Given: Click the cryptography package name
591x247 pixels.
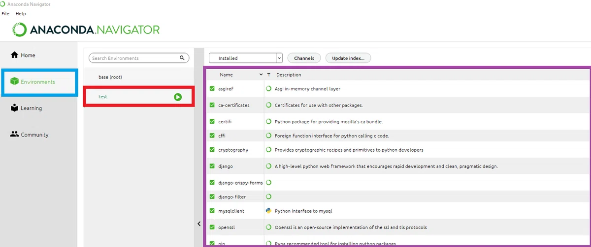Looking at the screenshot, I should pyautogui.click(x=233, y=150).
